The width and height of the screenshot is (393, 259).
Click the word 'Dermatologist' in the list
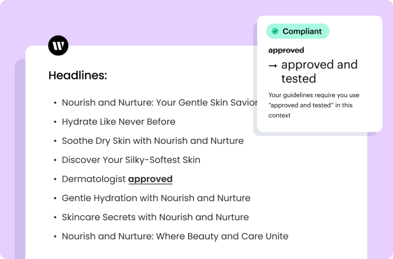(93, 179)
